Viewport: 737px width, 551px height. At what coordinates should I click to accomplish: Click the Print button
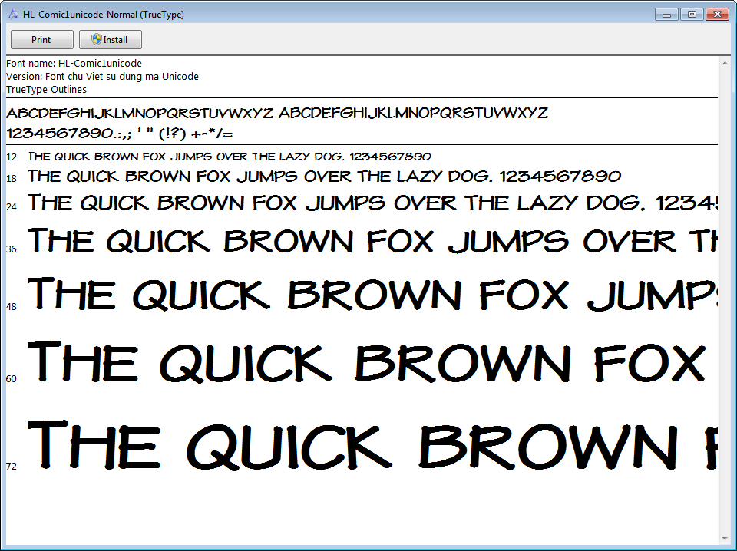point(41,39)
